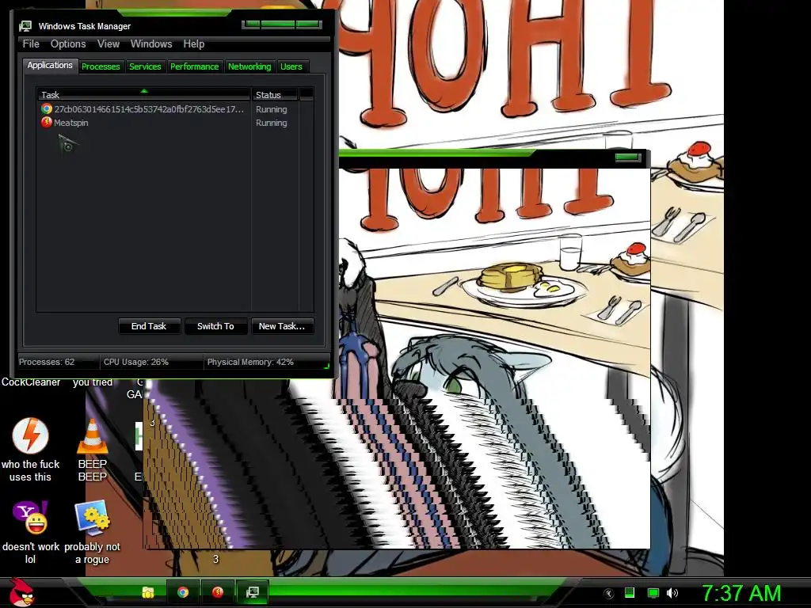Open the View menu
The height and width of the screenshot is (608, 811).
click(x=108, y=44)
